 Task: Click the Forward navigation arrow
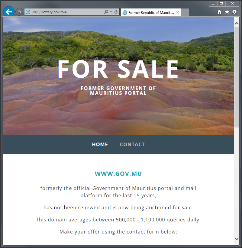pos(19,12)
